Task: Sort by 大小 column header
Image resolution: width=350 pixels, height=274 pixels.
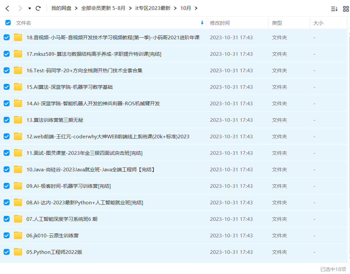Action: (x=318, y=23)
